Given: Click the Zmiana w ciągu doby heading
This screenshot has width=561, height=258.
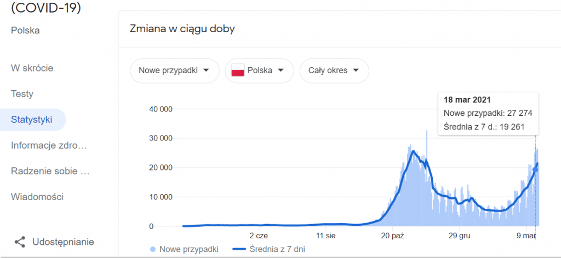Looking at the screenshot, I should click(x=182, y=29).
